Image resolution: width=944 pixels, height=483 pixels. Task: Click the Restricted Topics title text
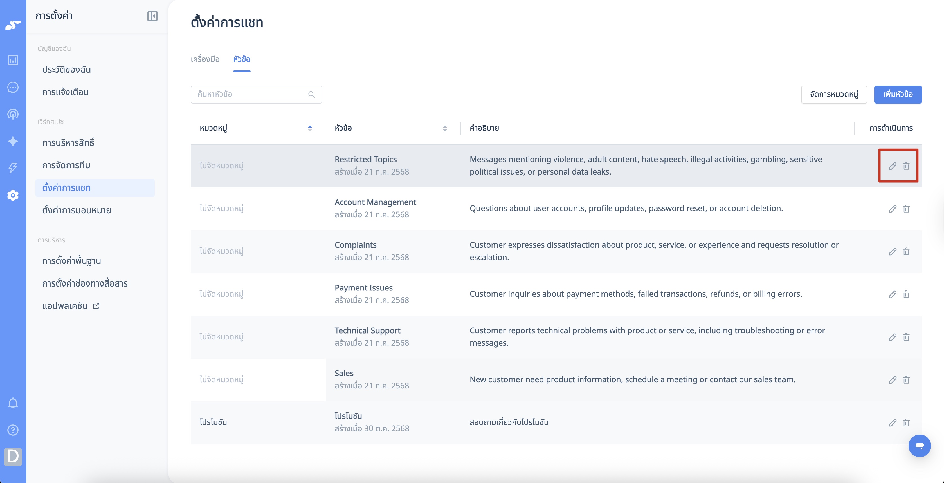(365, 160)
